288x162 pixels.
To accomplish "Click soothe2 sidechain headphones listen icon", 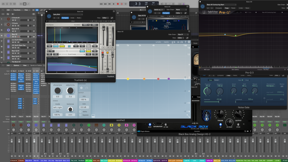I will point(87,88).
